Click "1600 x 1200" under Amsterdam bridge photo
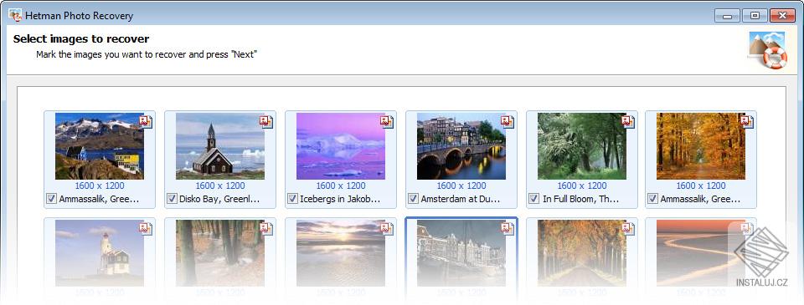 (461, 186)
